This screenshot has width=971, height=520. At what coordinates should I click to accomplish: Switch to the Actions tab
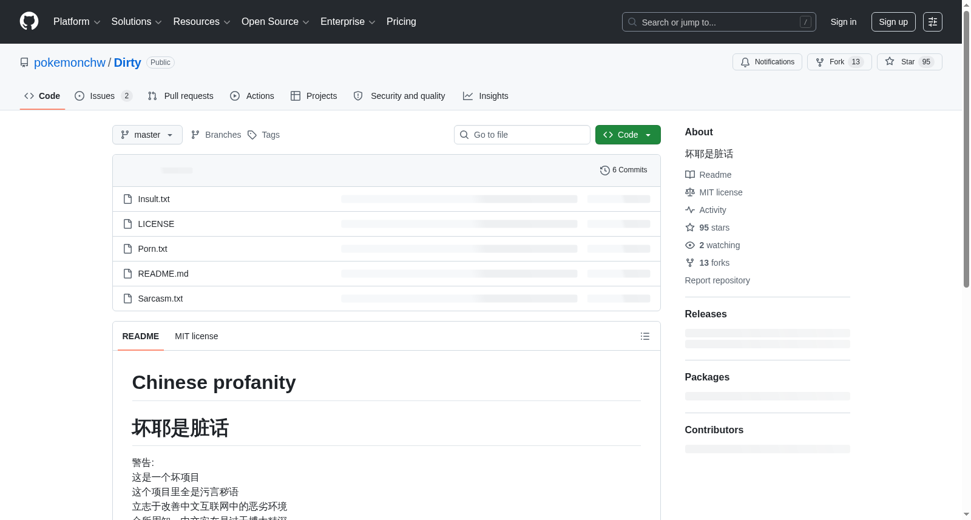[x=252, y=96]
